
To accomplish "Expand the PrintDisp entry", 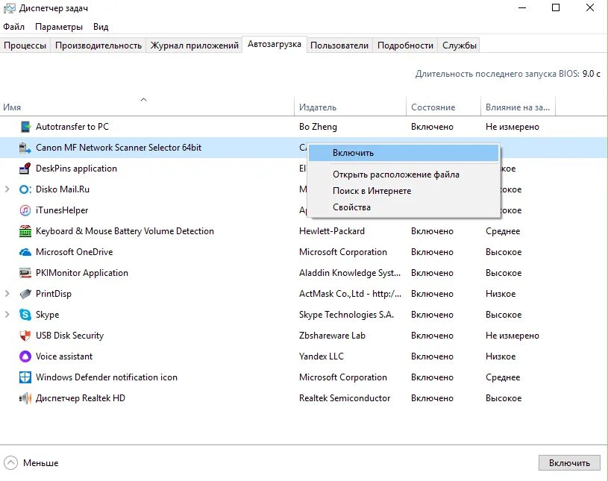I will click(7, 294).
